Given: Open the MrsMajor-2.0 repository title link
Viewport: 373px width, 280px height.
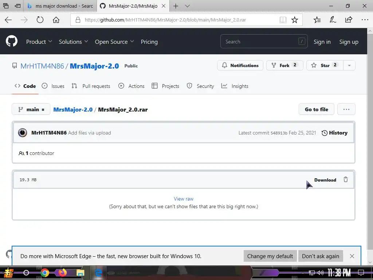Looking at the screenshot, I should (94, 66).
